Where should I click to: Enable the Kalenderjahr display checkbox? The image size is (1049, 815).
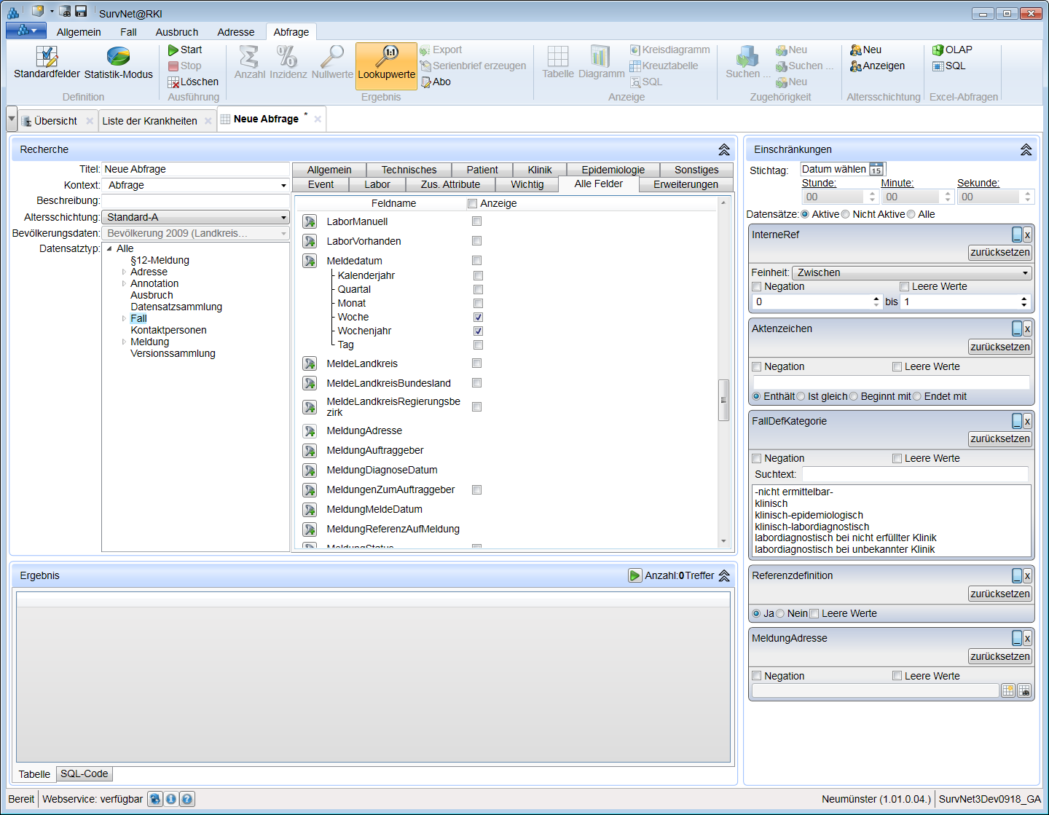coord(478,276)
